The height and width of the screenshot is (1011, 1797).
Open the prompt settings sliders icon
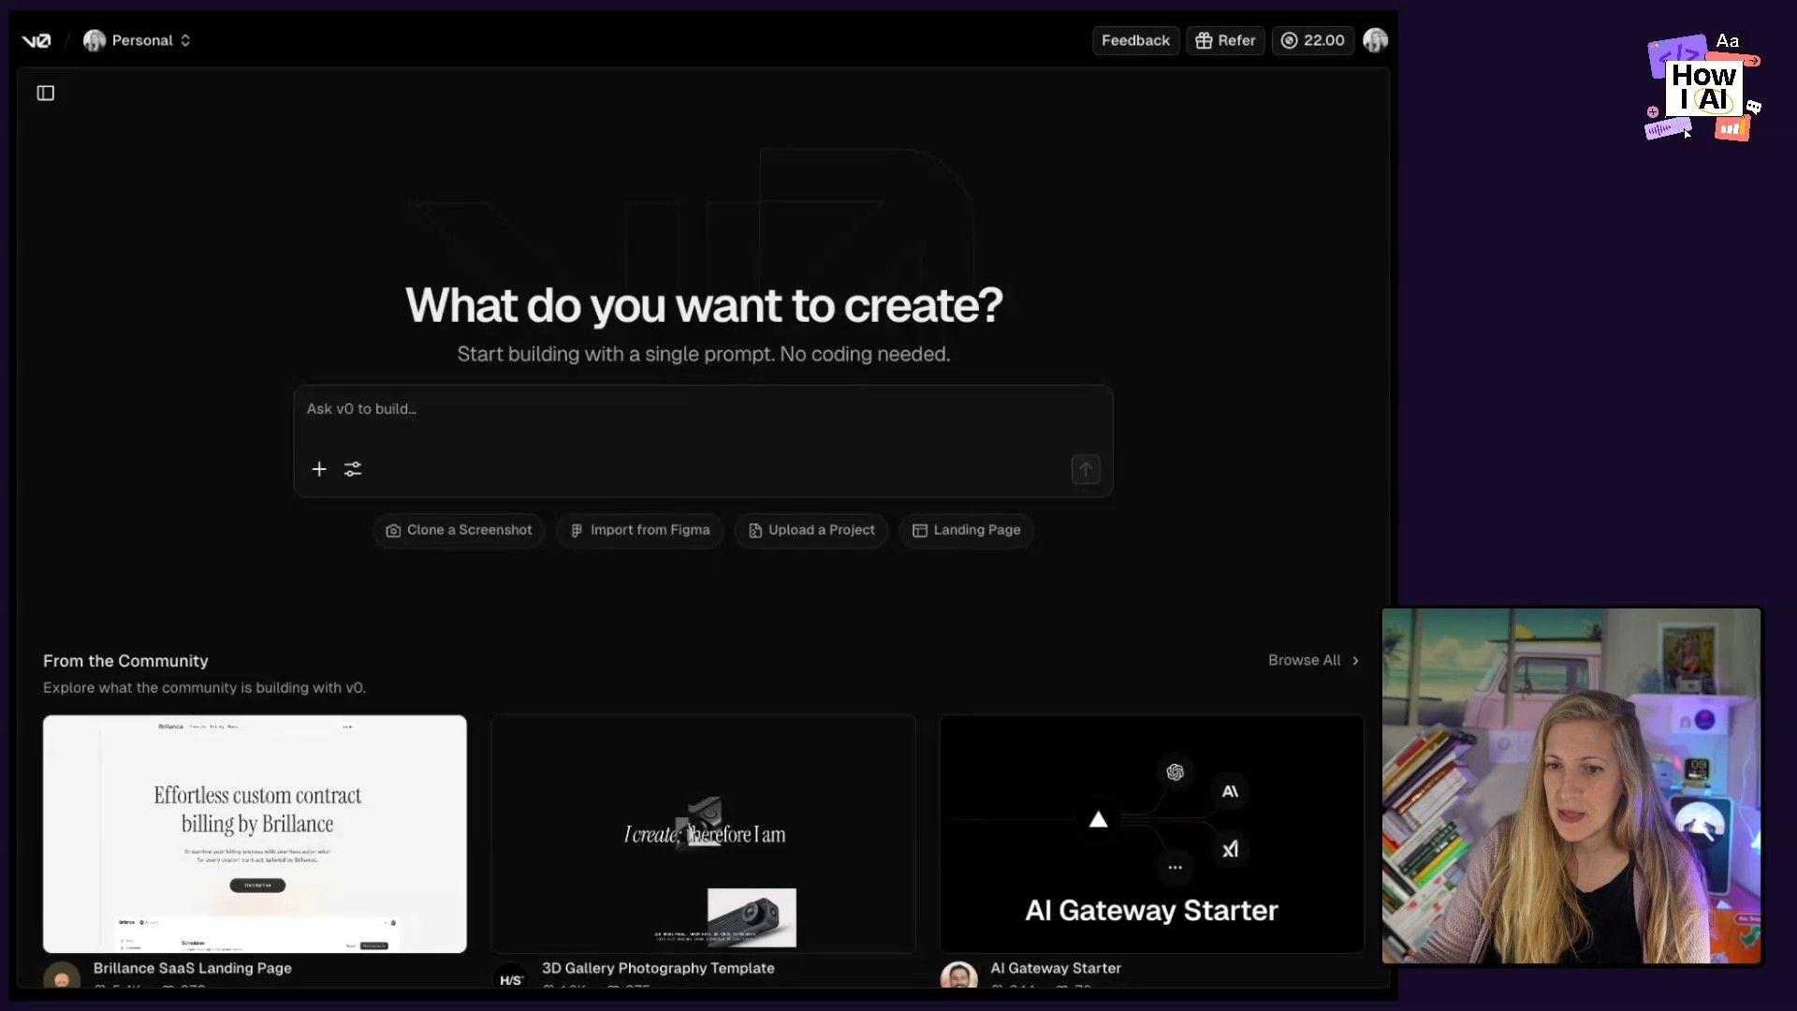(353, 469)
